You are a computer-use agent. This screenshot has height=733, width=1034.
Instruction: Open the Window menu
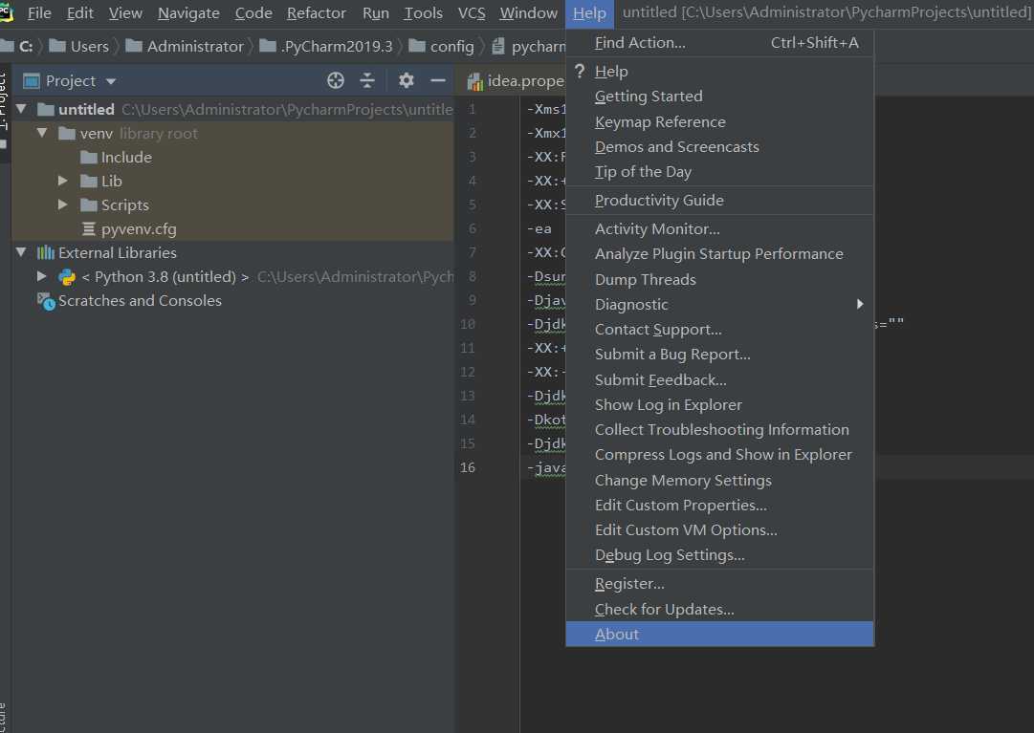[528, 13]
